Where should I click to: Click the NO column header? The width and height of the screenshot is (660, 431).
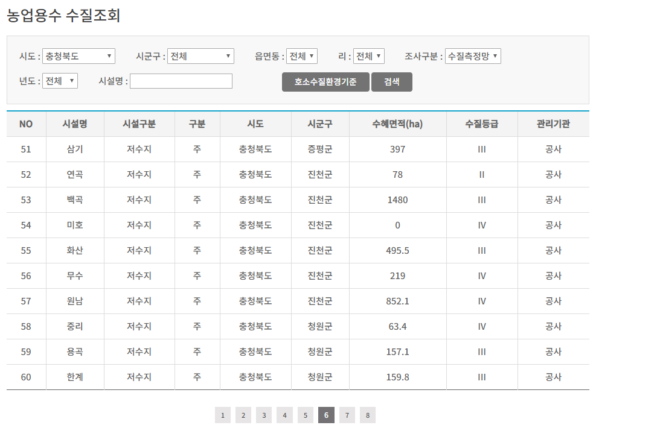click(x=26, y=124)
